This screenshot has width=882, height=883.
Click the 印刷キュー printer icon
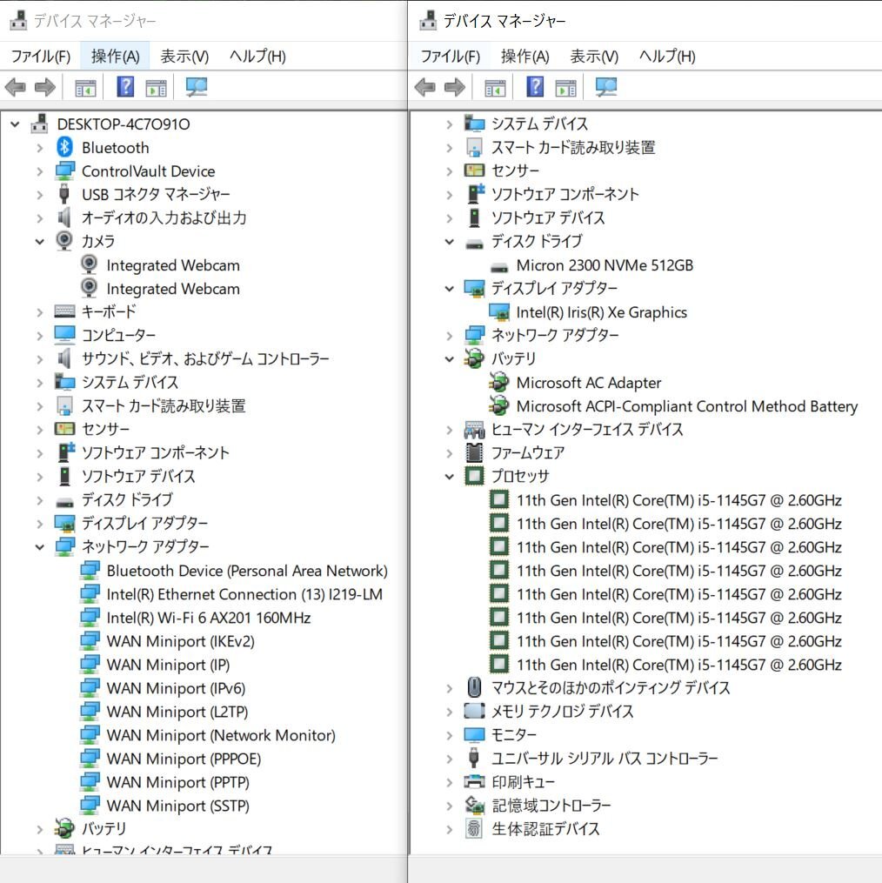point(474,781)
